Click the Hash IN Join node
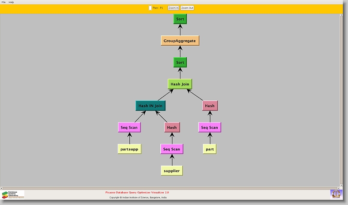348x205 pixels. [x=150, y=105]
